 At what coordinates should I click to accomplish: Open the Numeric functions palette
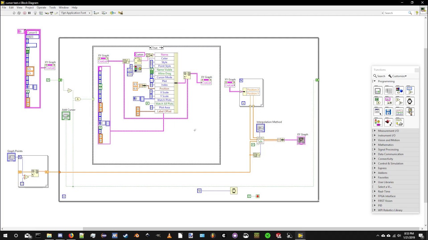[410, 90]
